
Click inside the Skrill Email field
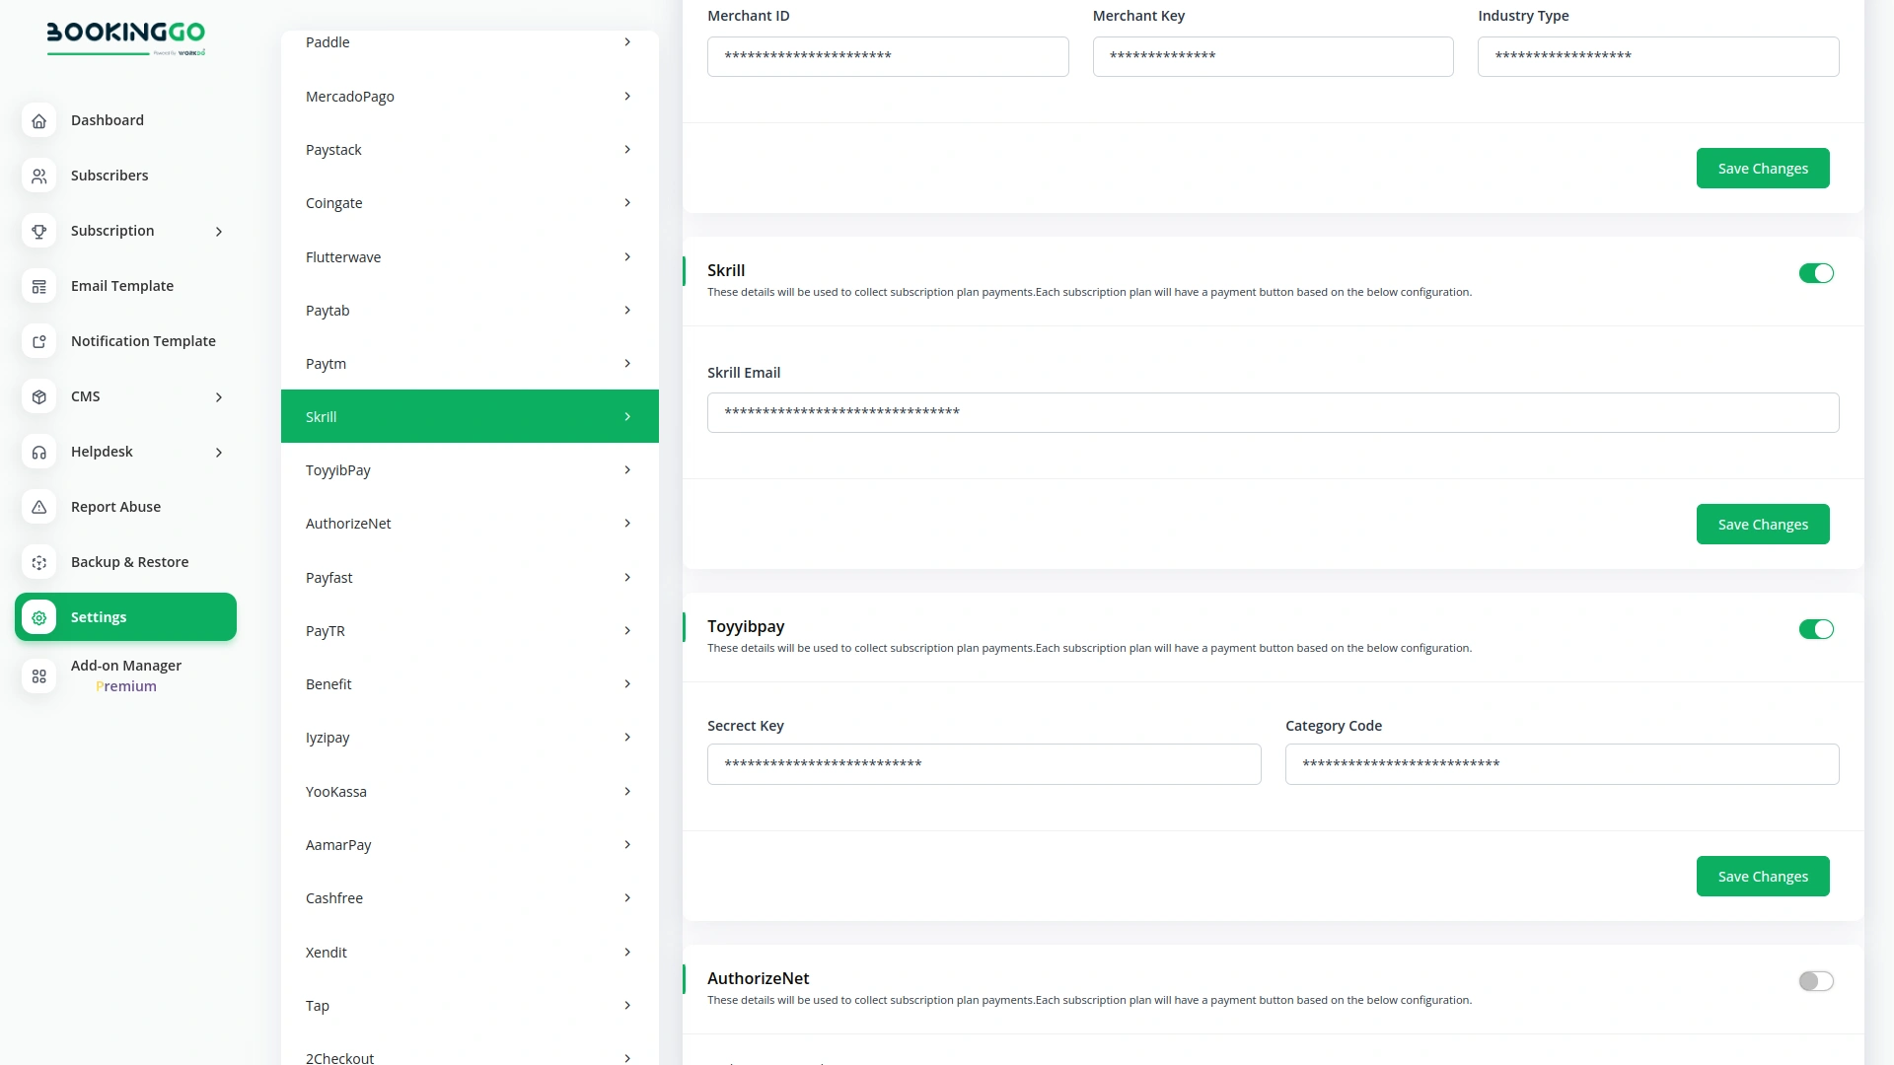pos(1272,412)
